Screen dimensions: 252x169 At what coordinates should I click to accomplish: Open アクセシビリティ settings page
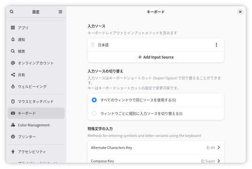point(36,152)
